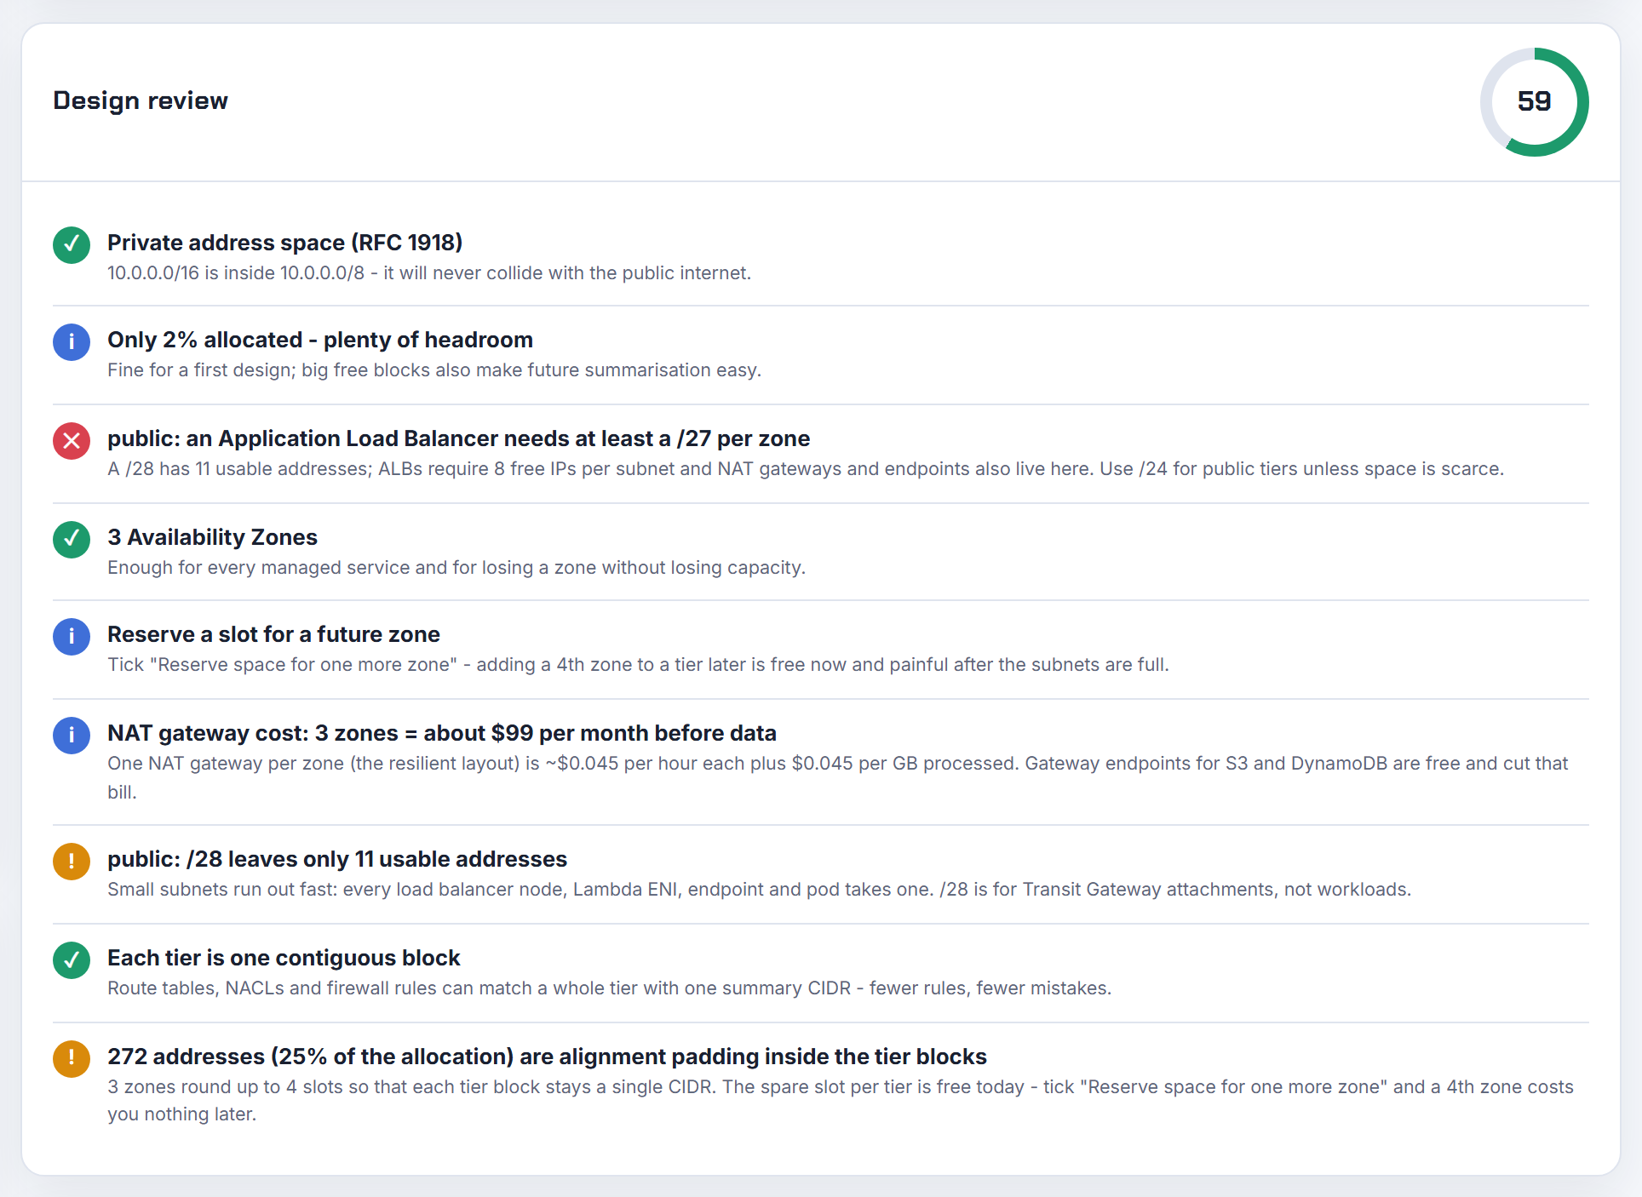
Task: Click the '272 addresses (25% of the allocation)' title
Action: click(548, 1057)
